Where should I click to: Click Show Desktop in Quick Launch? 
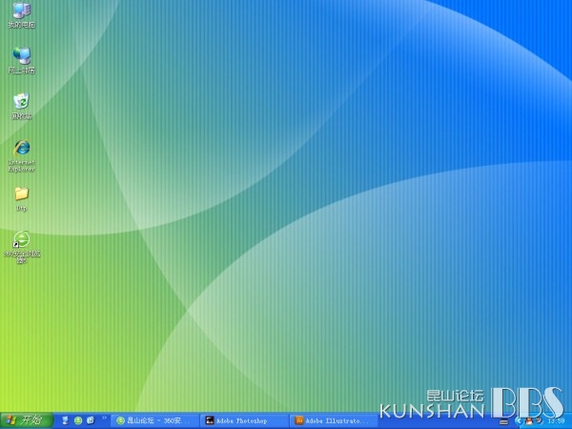point(65,420)
